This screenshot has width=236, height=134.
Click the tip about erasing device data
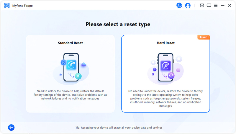119,128
